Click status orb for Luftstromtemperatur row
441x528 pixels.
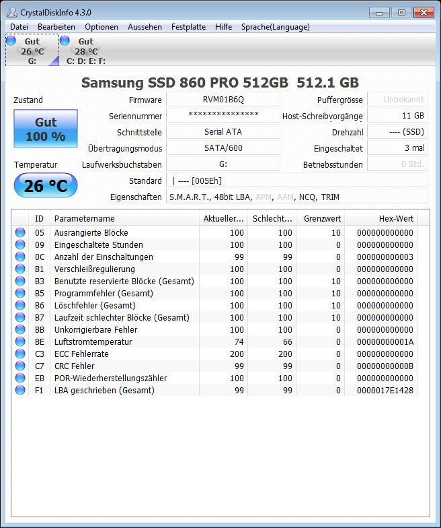pos(20,342)
